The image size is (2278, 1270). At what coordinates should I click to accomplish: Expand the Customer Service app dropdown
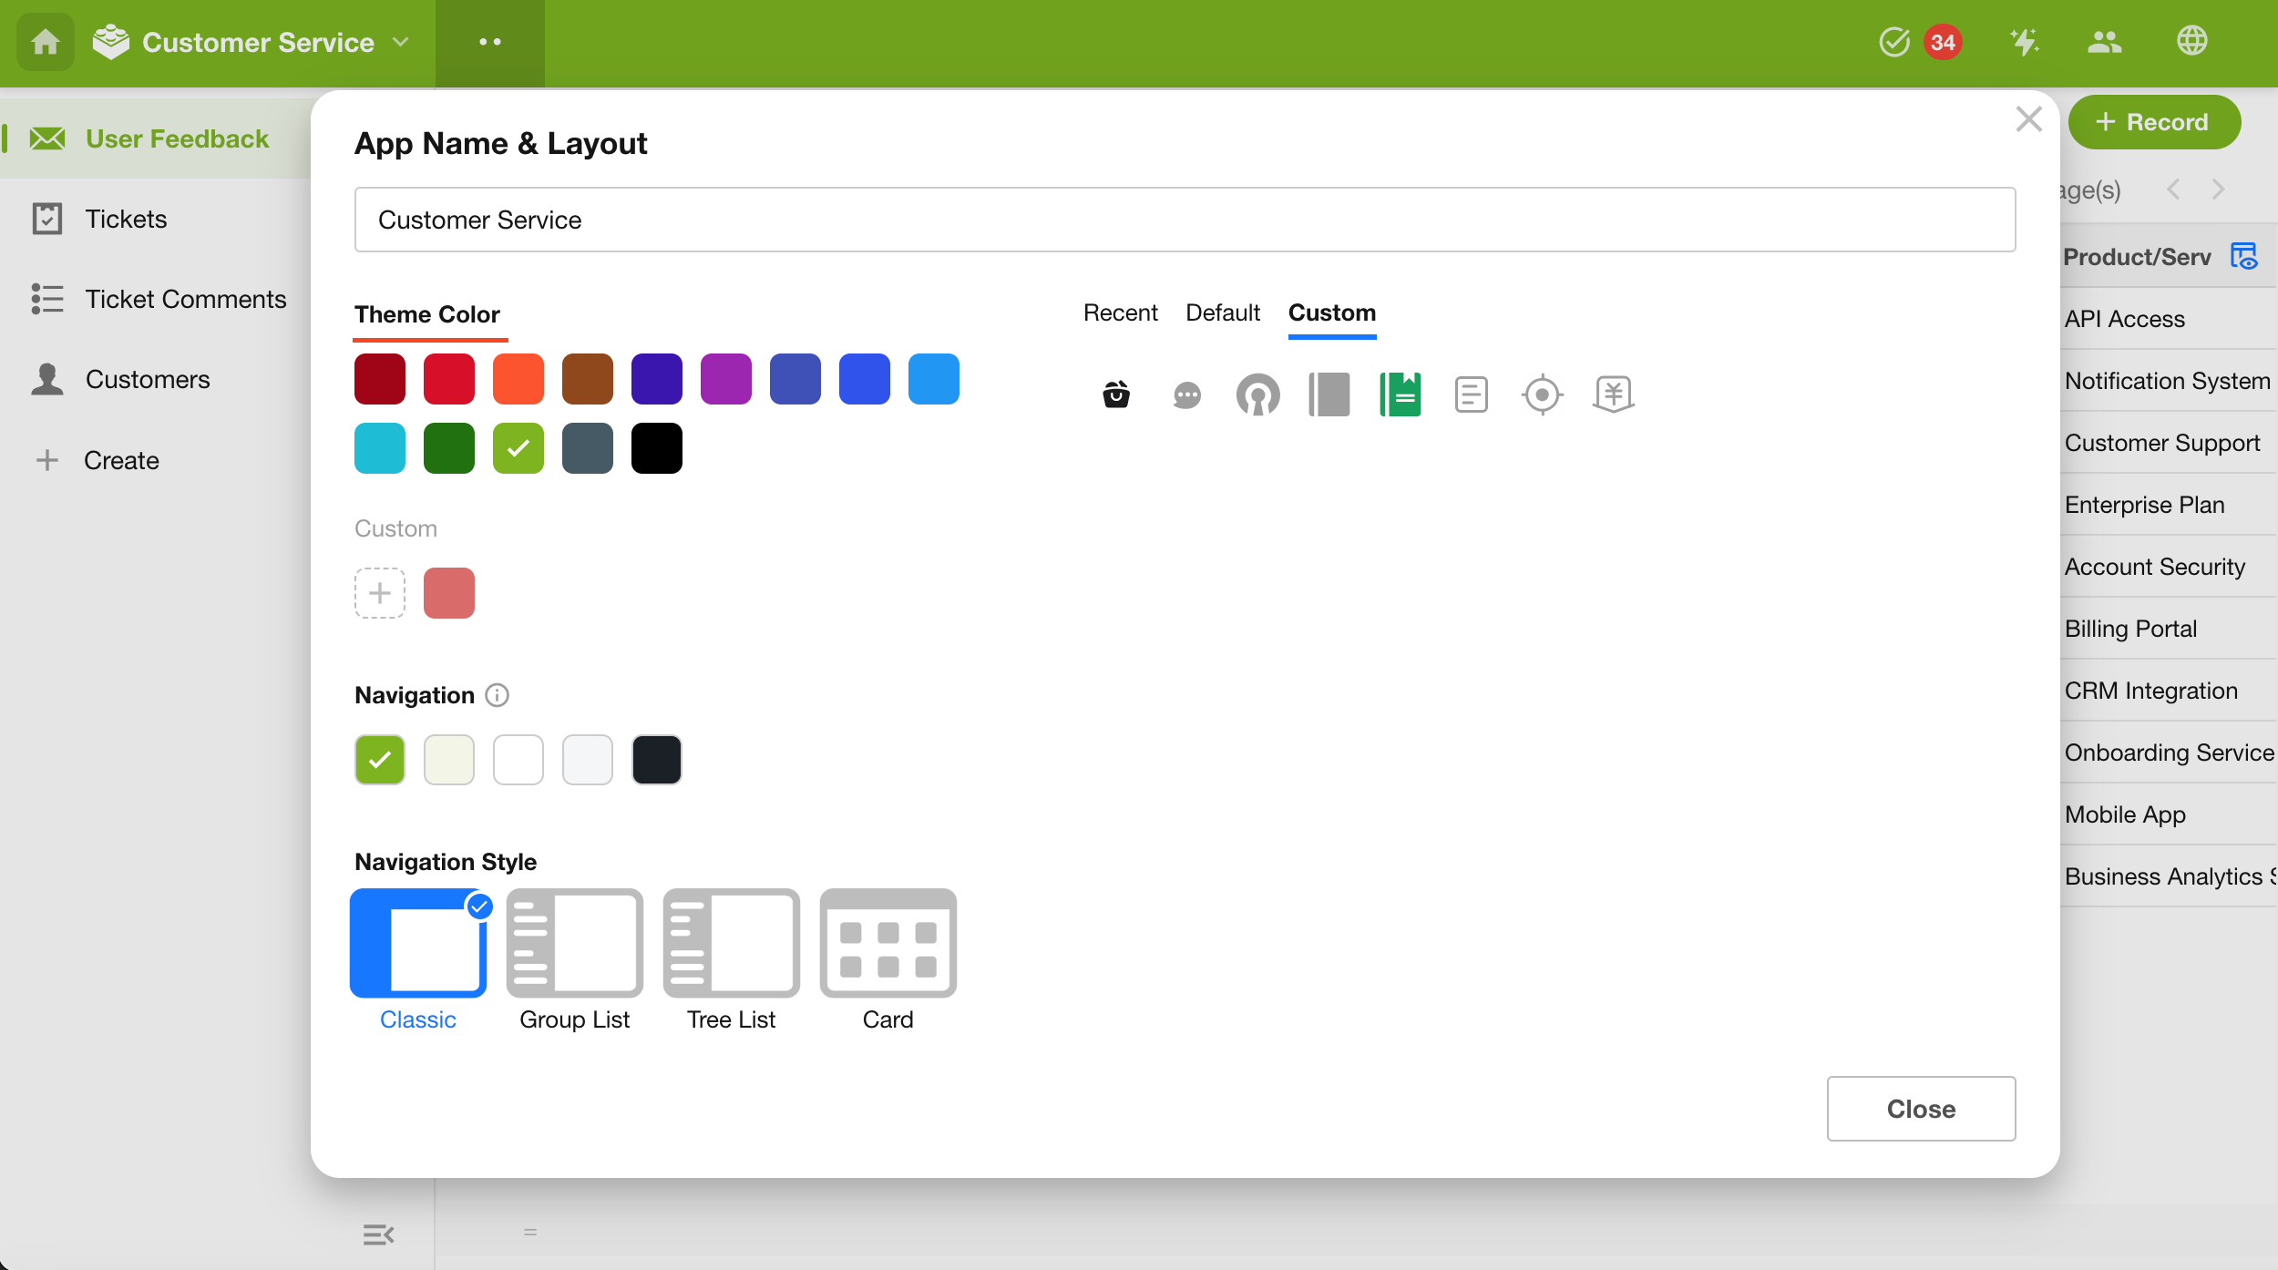coord(401,42)
